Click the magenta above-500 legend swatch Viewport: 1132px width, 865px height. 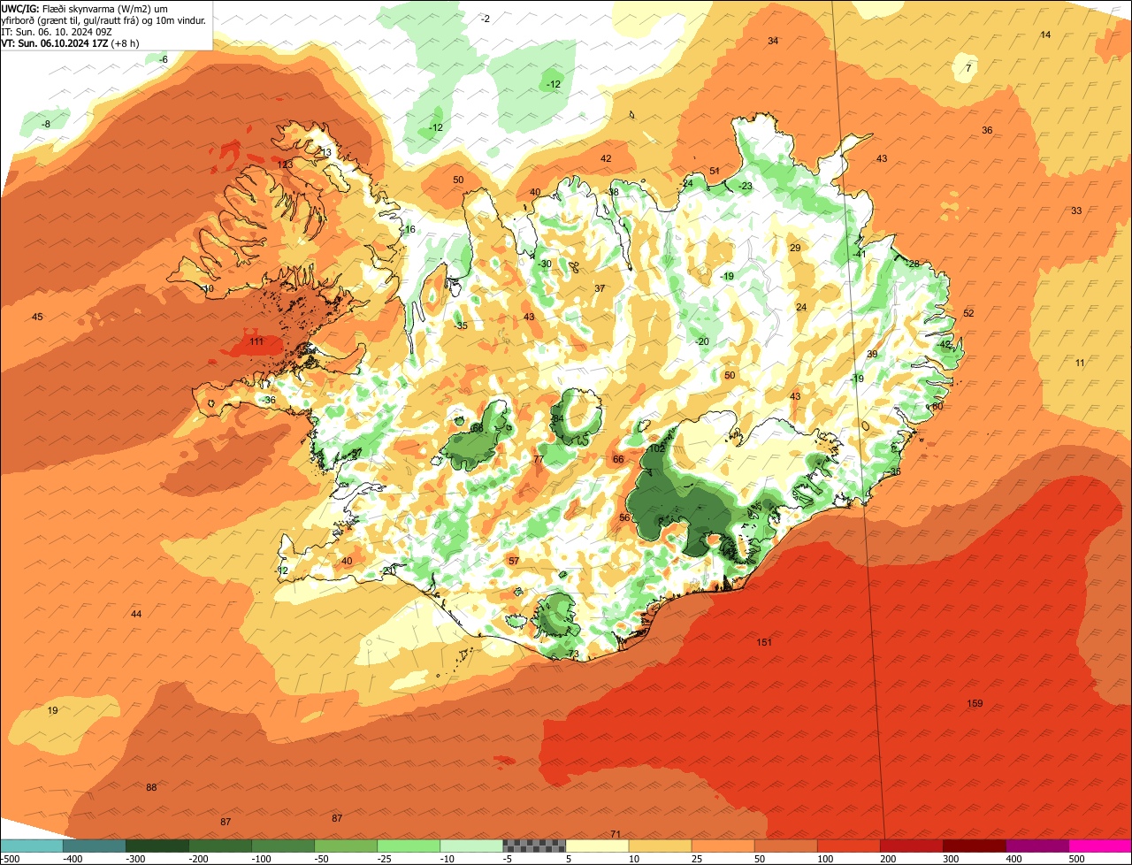click(x=1099, y=846)
